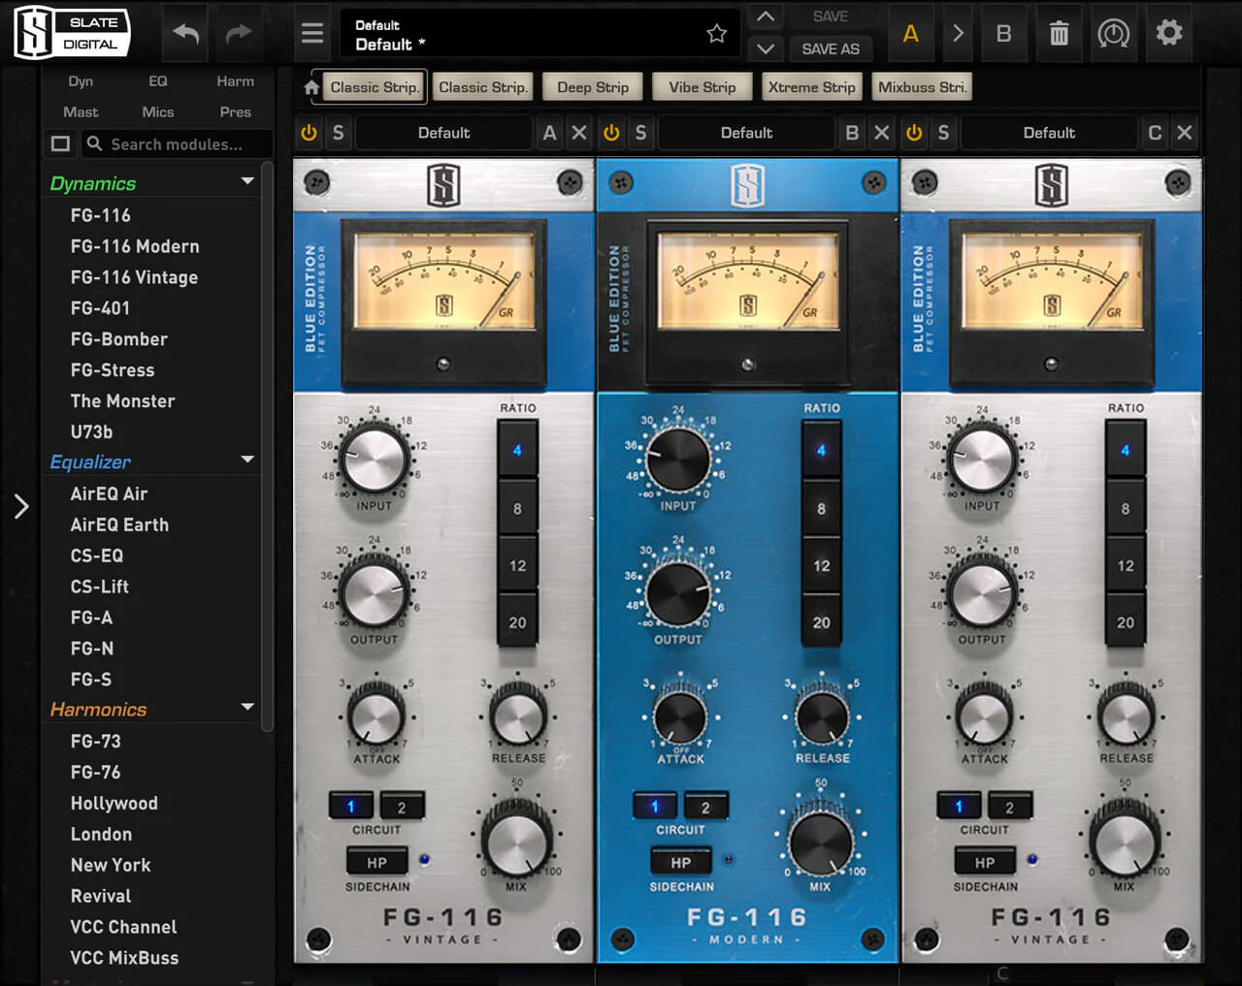Go to previous preset with up chevron

[x=766, y=16]
